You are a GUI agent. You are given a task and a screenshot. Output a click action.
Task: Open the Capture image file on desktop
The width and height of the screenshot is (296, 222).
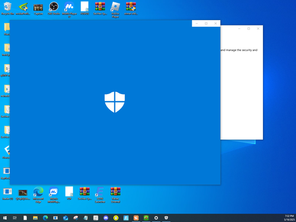[38, 8]
